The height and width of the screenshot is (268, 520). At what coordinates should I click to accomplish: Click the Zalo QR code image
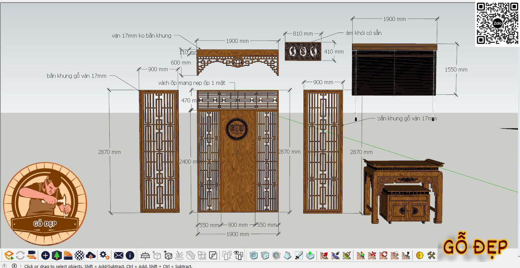pyautogui.click(x=497, y=23)
